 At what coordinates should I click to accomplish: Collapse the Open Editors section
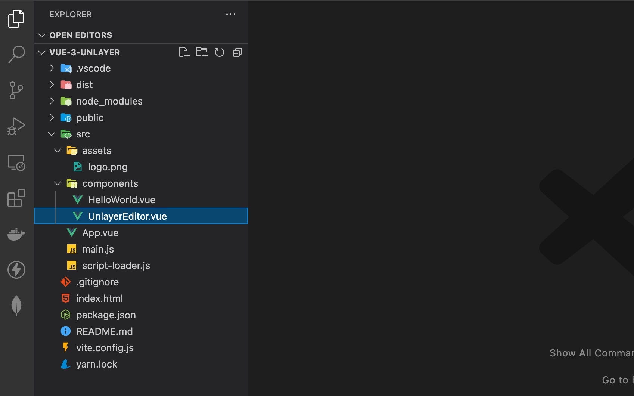[42, 35]
